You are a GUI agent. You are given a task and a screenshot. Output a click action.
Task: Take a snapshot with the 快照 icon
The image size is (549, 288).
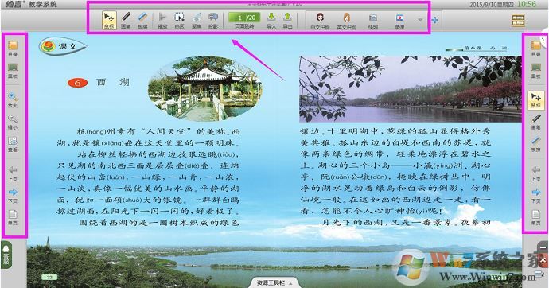coord(373,21)
